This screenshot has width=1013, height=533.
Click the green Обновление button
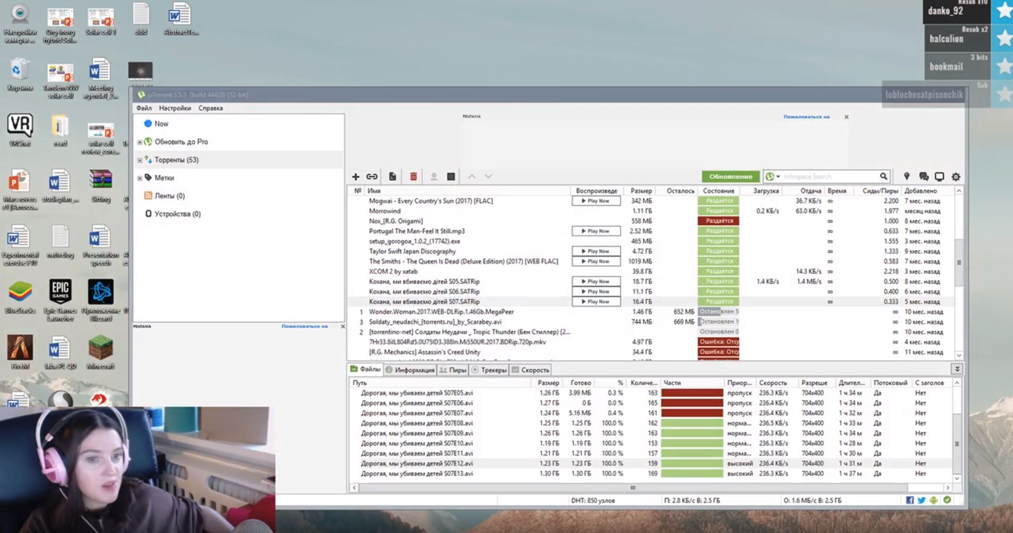pyautogui.click(x=730, y=177)
